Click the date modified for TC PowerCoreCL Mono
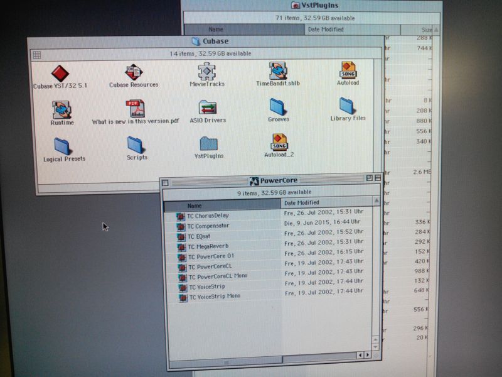Screen dimensions: 502x377 point(324,272)
